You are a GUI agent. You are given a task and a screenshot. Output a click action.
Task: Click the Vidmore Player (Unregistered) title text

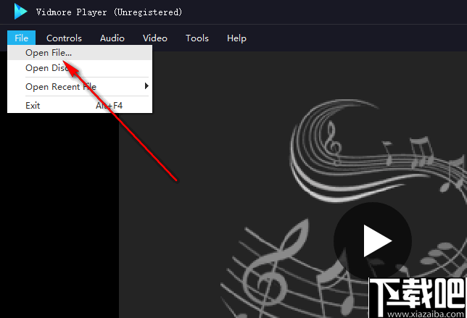109,12
